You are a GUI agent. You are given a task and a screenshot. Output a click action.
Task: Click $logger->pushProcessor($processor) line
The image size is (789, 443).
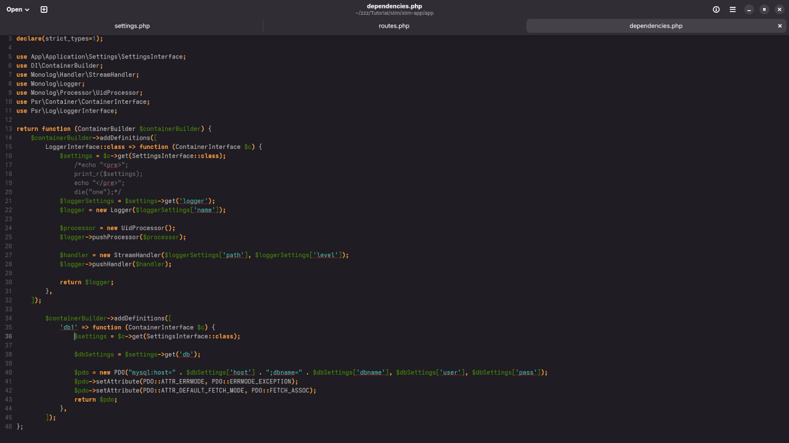point(123,237)
